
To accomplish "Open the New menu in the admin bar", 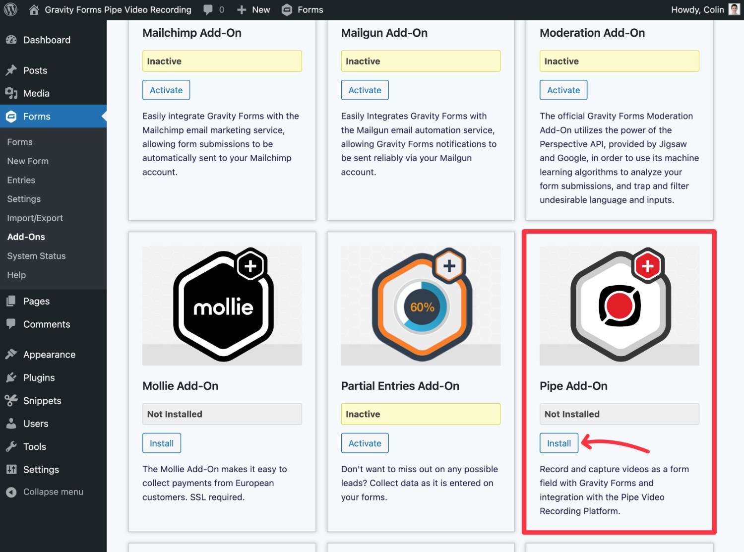I will coord(261,10).
